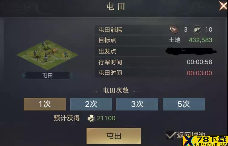Select the 5次 farming count option
The height and width of the screenshot is (146, 228).
184,104
